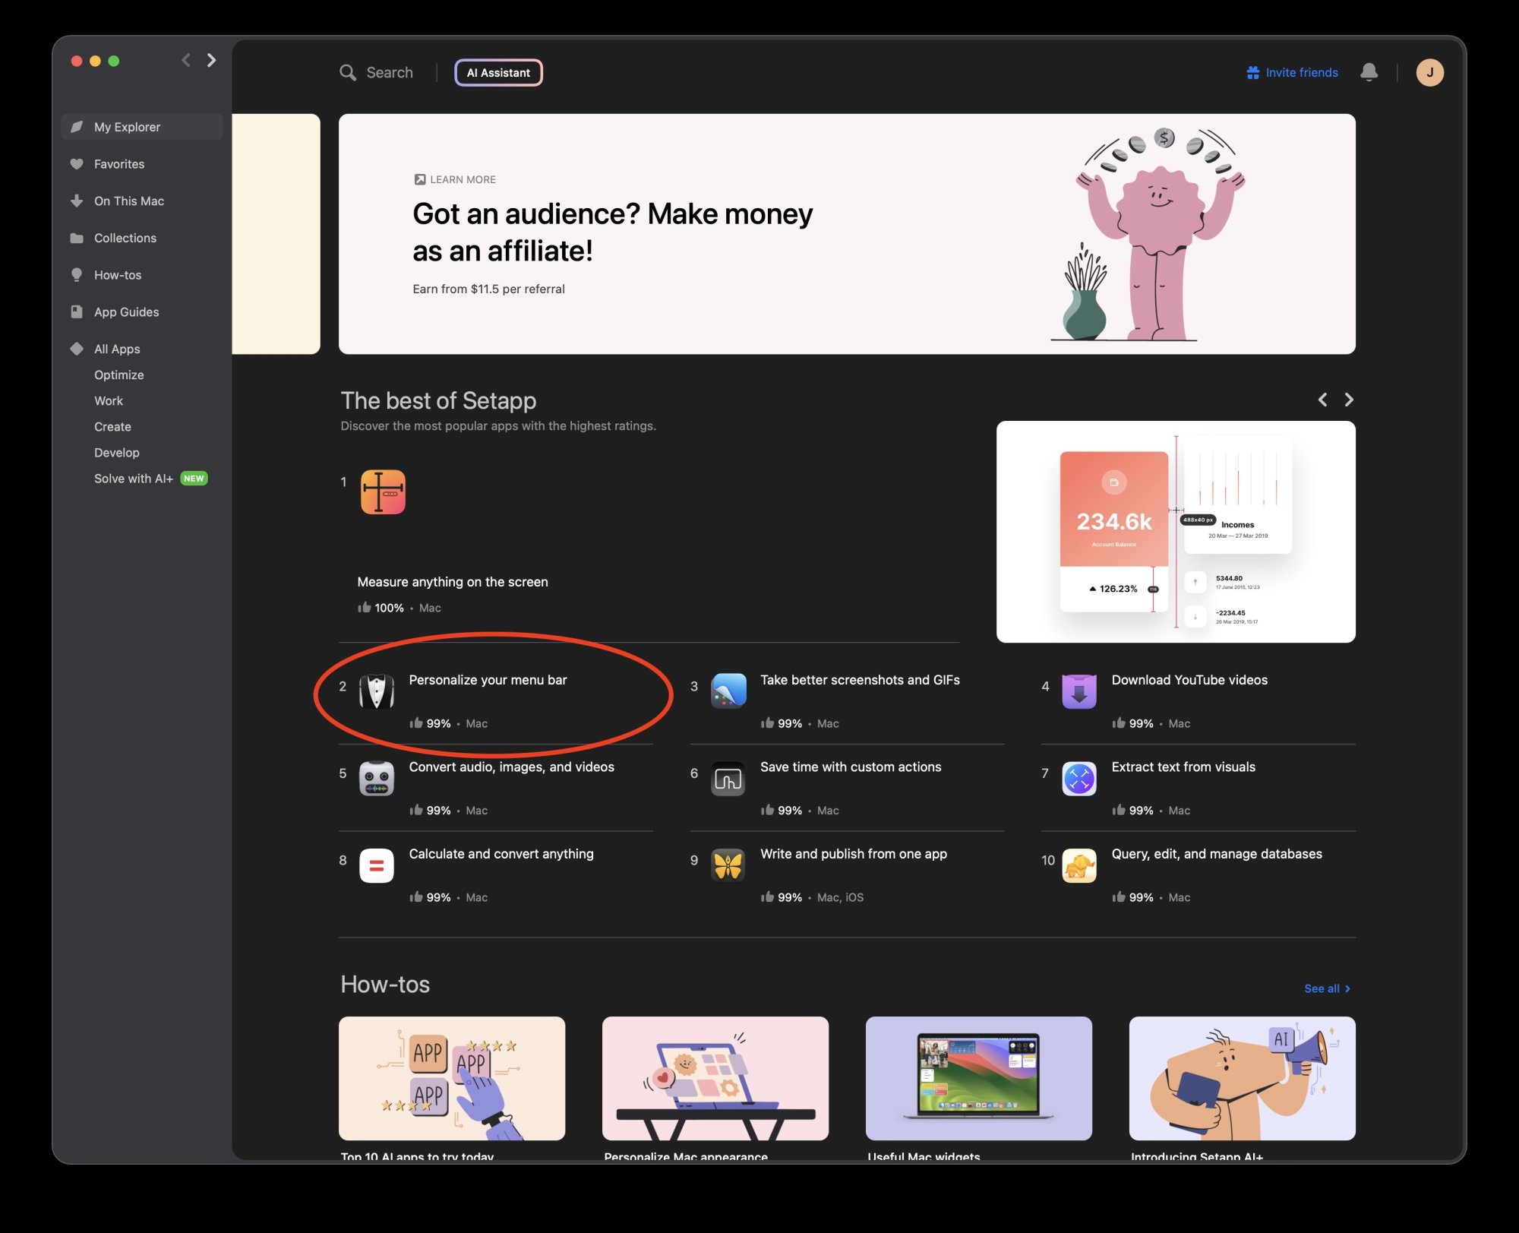Image resolution: width=1519 pixels, height=1233 pixels.
Task: Open notifications bell
Action: click(x=1369, y=72)
